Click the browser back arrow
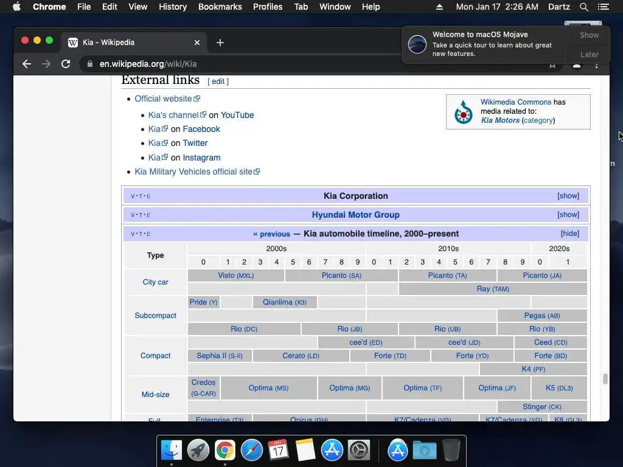The width and height of the screenshot is (623, 467). [27, 64]
